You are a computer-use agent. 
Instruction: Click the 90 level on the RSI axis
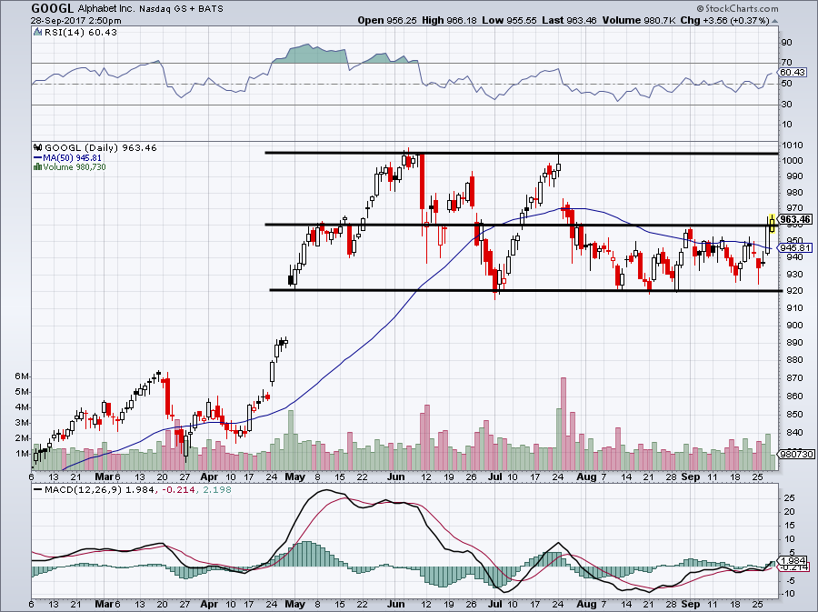coord(787,43)
